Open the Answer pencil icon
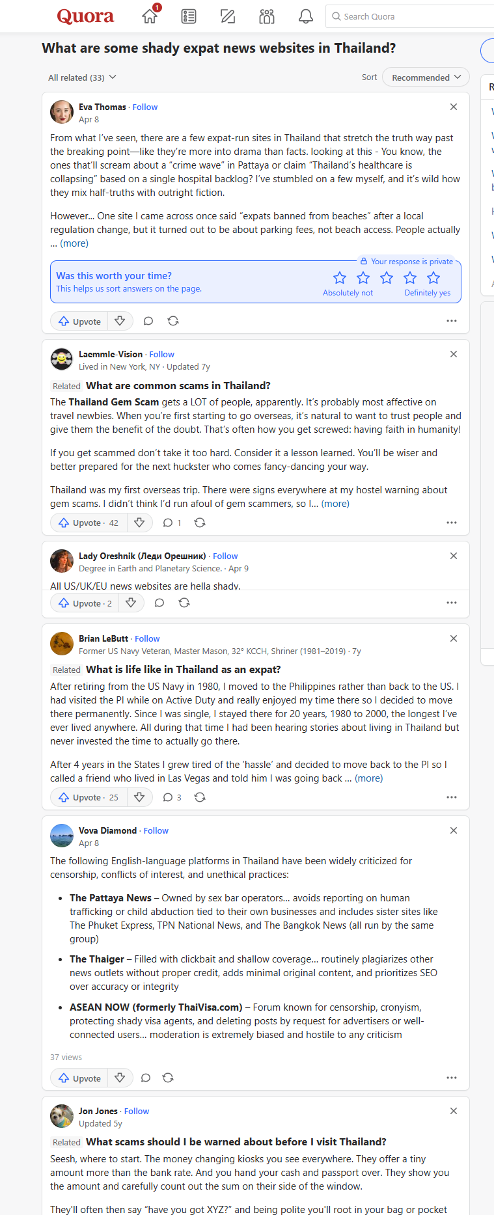This screenshot has height=1215, width=494. click(x=228, y=16)
